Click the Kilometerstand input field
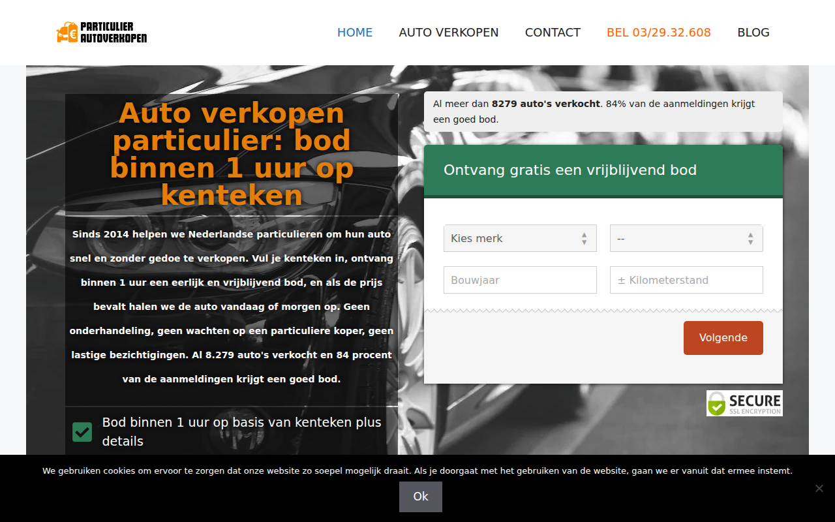Screen dimensions: 835x522 coord(686,280)
